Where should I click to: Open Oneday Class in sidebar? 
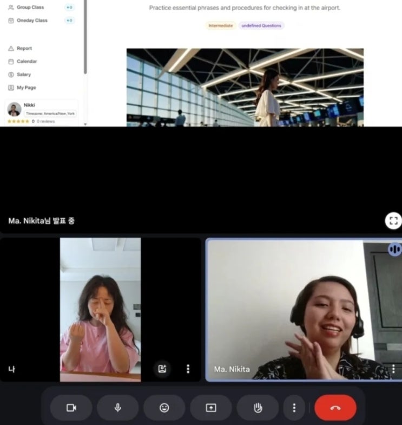click(x=32, y=21)
